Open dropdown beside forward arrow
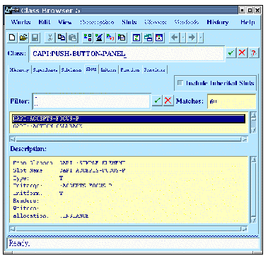268x256 pixels. 201,38
